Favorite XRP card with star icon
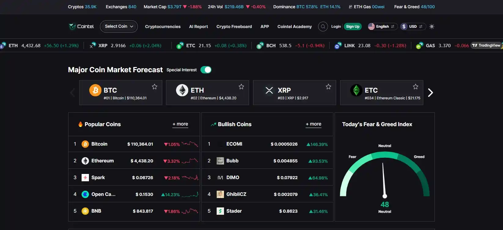 tap(329, 87)
